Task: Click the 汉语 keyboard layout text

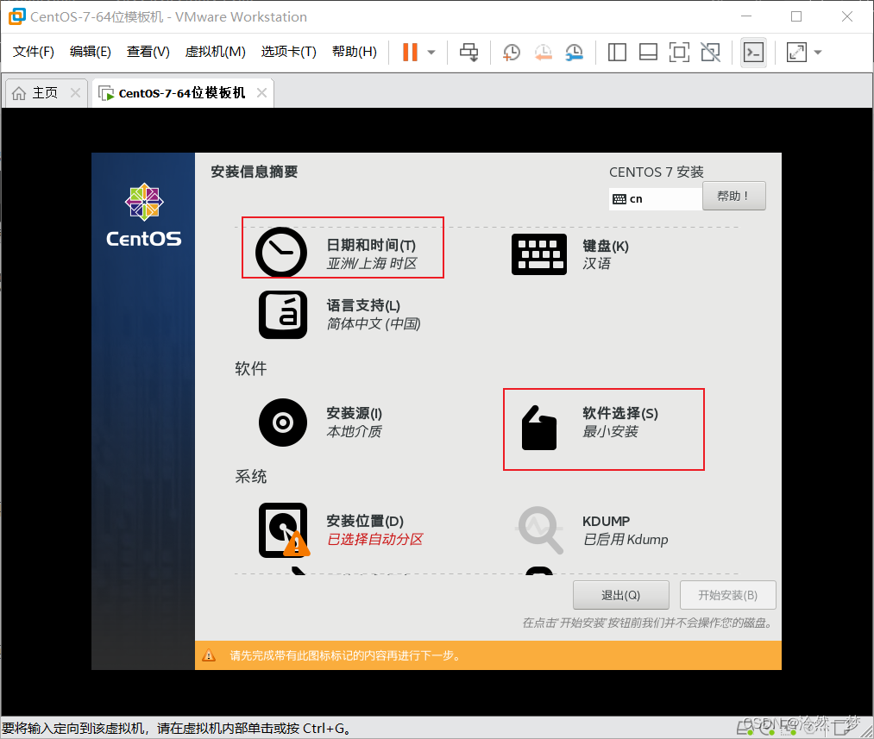Action: click(x=596, y=263)
